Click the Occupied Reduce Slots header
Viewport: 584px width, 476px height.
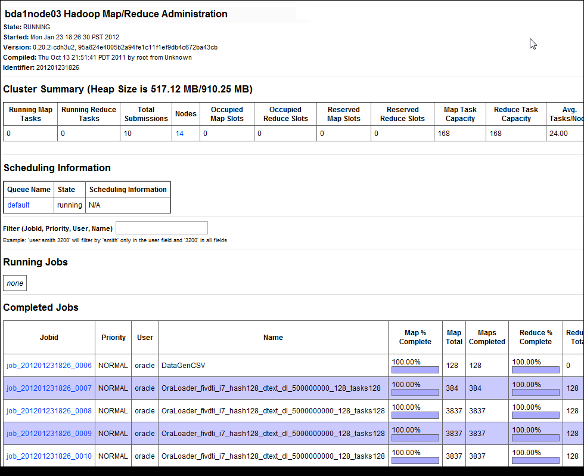(x=285, y=114)
